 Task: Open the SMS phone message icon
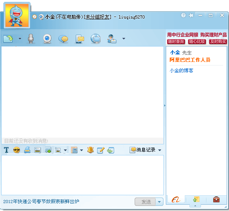[80, 39]
